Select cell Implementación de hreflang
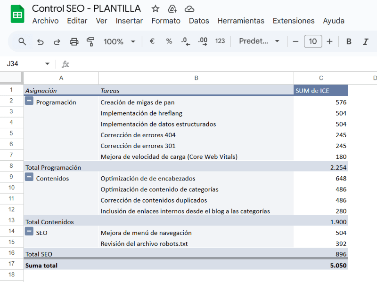The image size is (377, 282). [196, 113]
